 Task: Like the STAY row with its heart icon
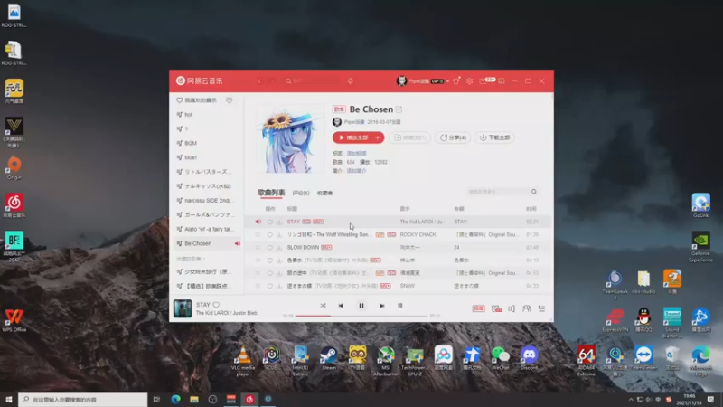coord(270,222)
